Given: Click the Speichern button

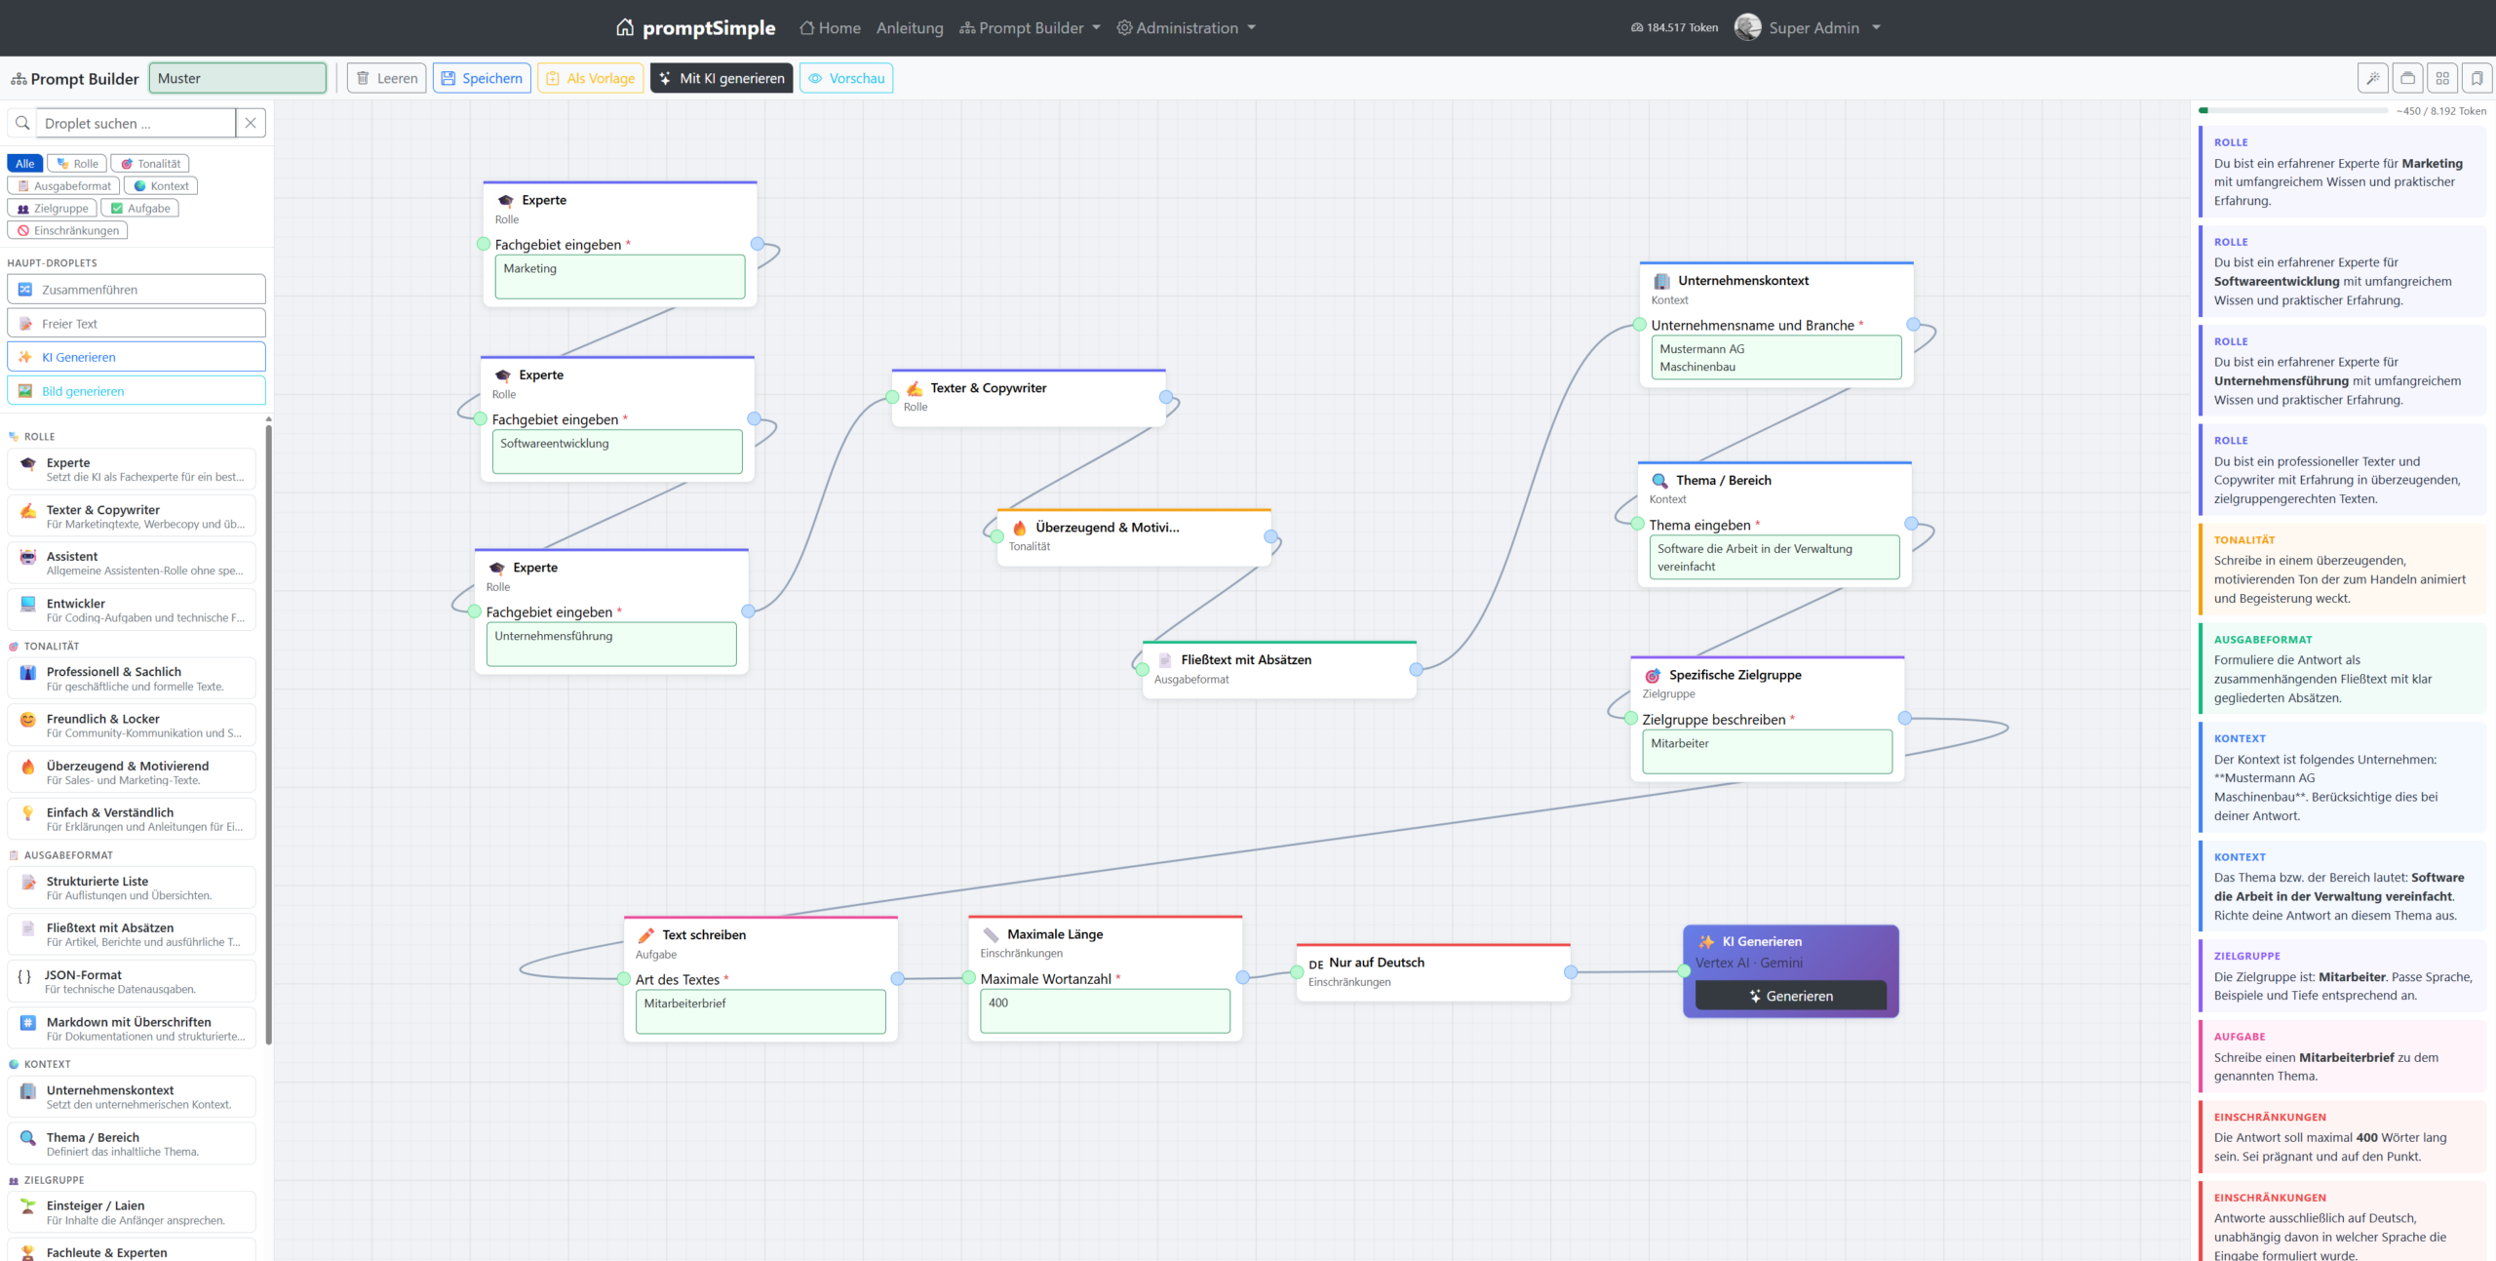Looking at the screenshot, I should coord(482,78).
